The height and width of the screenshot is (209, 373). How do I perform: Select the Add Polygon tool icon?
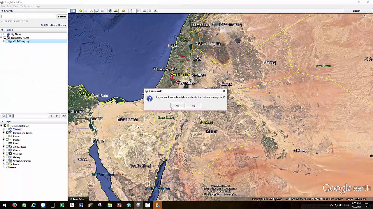(86, 11)
